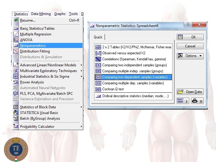216x162 pixels.
Task: Select the Quick tab
Action: coord(98,37)
